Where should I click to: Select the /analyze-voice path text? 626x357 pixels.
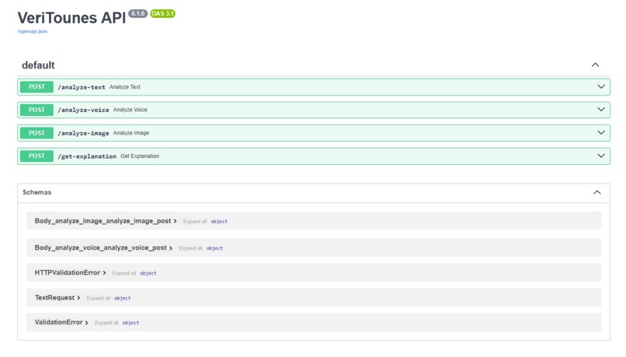83,110
